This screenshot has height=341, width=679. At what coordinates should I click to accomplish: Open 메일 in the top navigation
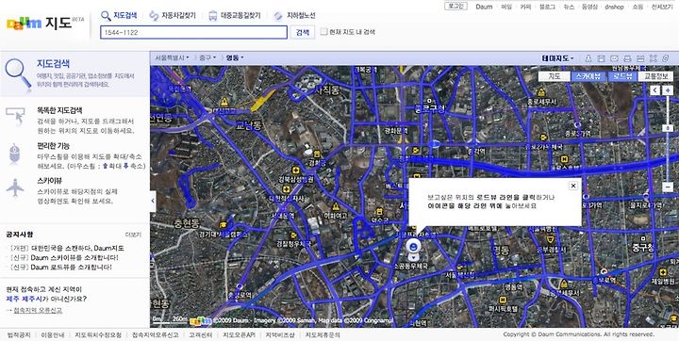(x=506, y=7)
